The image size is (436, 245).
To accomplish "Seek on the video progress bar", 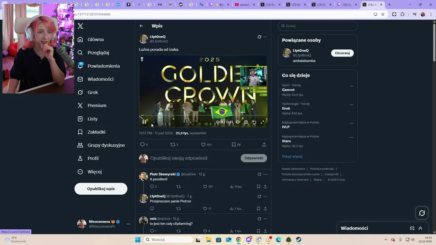I will pos(203,116).
